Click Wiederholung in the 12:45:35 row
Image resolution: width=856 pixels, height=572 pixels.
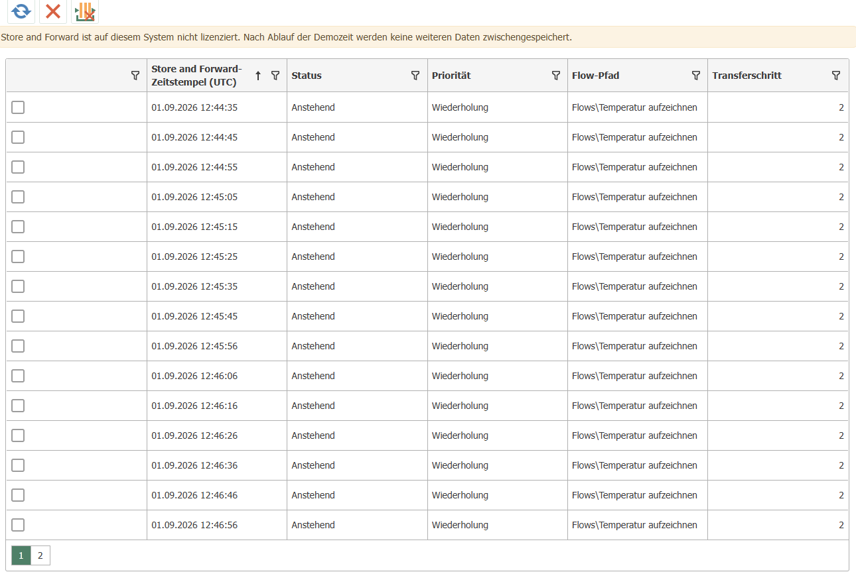tap(460, 286)
